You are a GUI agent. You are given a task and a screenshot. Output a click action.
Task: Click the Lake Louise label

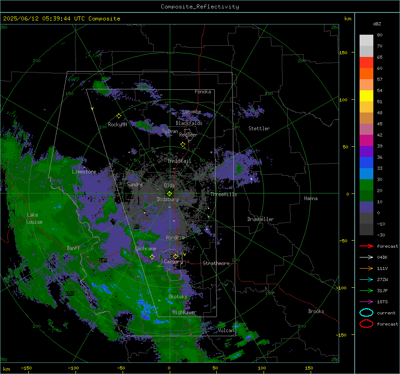tap(35, 218)
